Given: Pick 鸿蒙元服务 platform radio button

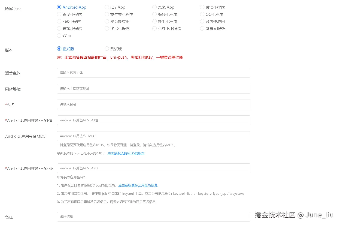Looking at the screenshot, I should 202,29.
